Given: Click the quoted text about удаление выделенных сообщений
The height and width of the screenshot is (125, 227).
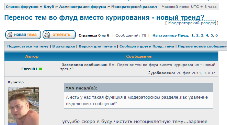Looking at the screenshot, I should pyautogui.click(x=137, y=100).
